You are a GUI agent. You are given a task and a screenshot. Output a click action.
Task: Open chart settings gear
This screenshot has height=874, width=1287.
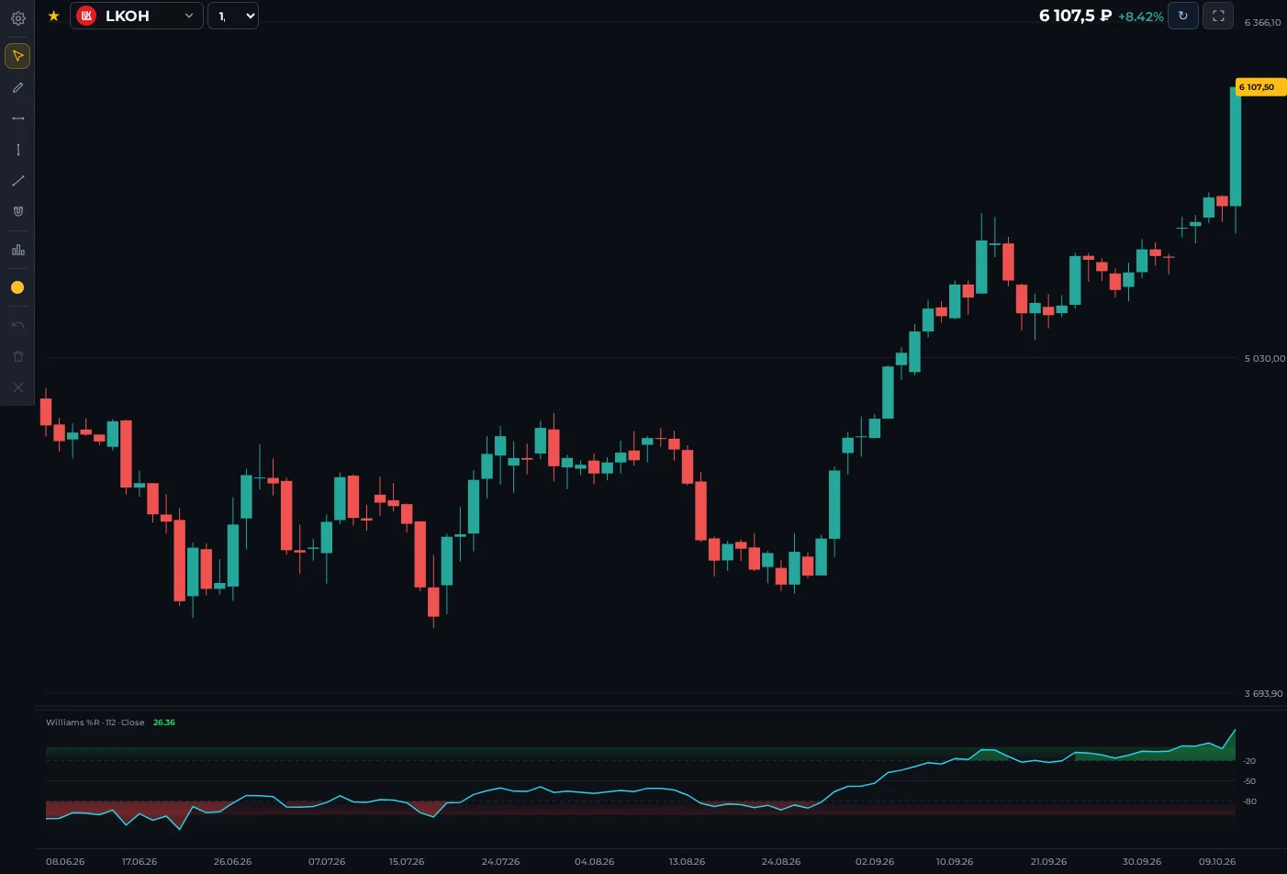[17, 17]
